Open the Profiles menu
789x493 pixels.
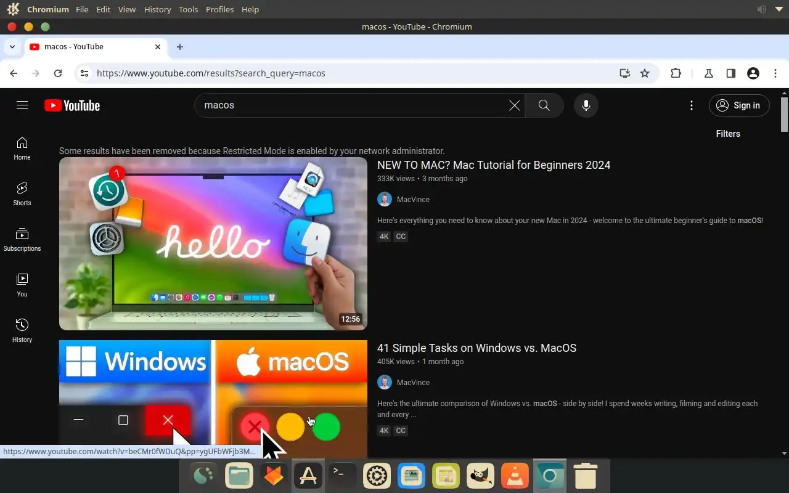pos(219,9)
